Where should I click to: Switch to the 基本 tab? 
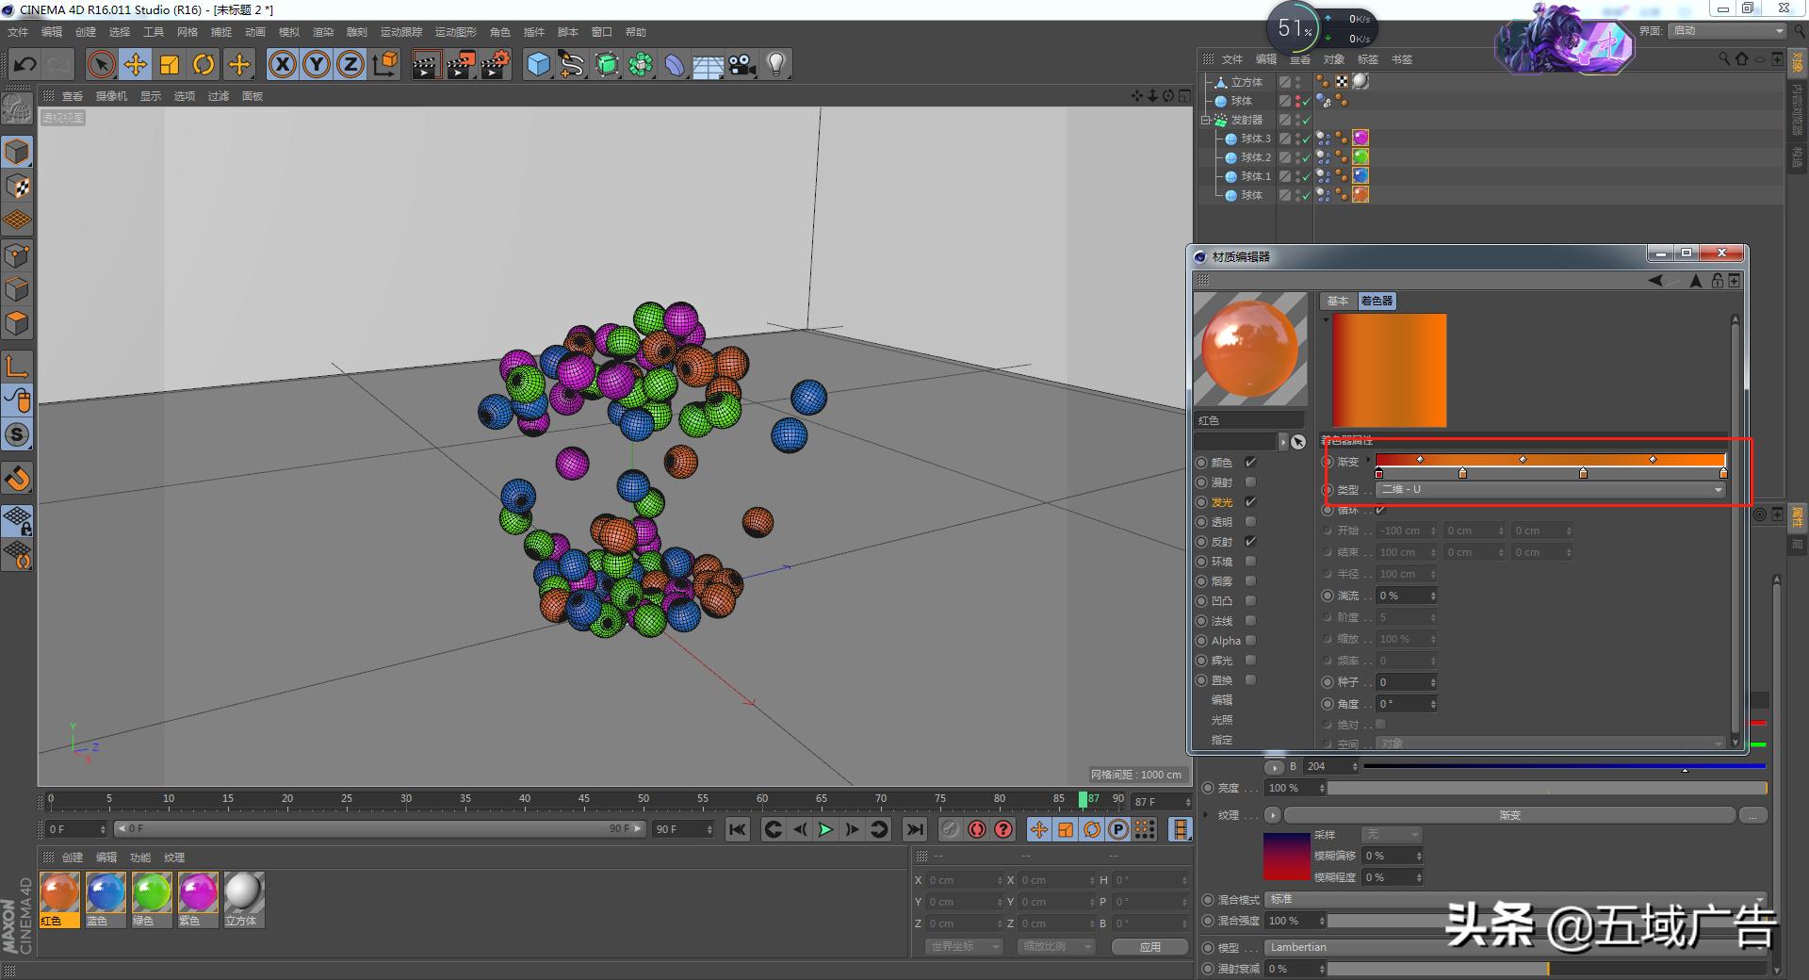click(1337, 302)
